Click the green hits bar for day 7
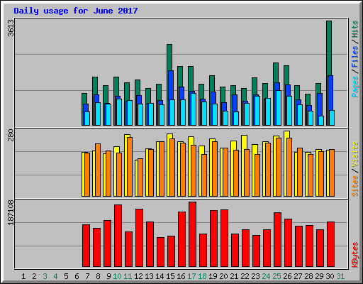This screenshot has width=363, height=284. click(84, 98)
